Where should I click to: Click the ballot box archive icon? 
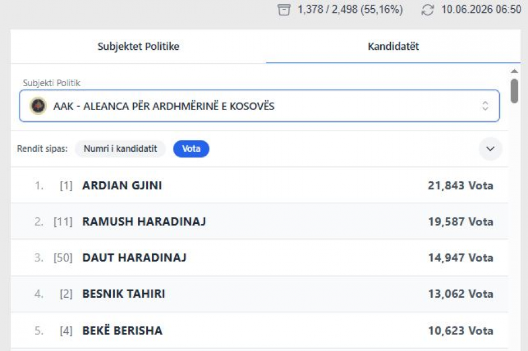coord(284,10)
